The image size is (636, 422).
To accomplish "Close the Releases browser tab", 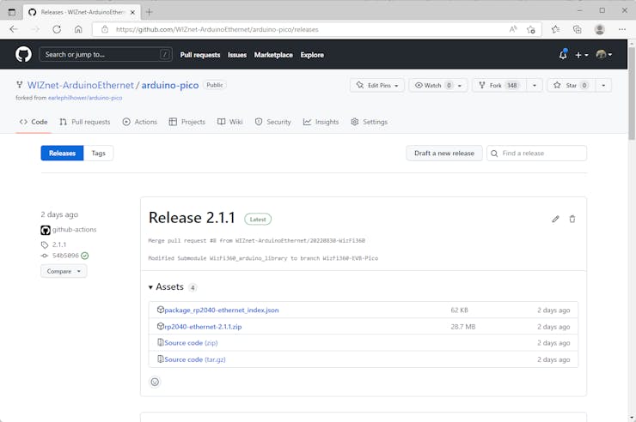I will [x=132, y=12].
